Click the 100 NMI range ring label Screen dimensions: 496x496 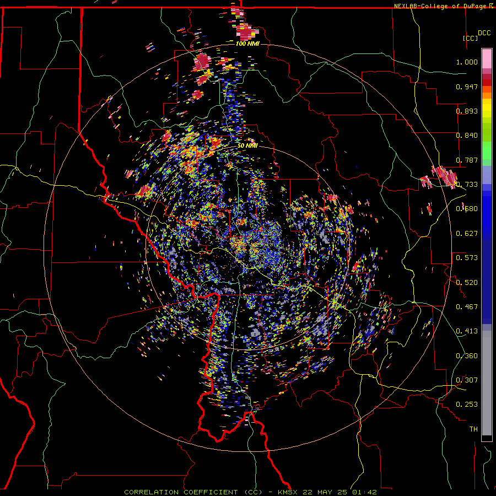click(x=247, y=44)
